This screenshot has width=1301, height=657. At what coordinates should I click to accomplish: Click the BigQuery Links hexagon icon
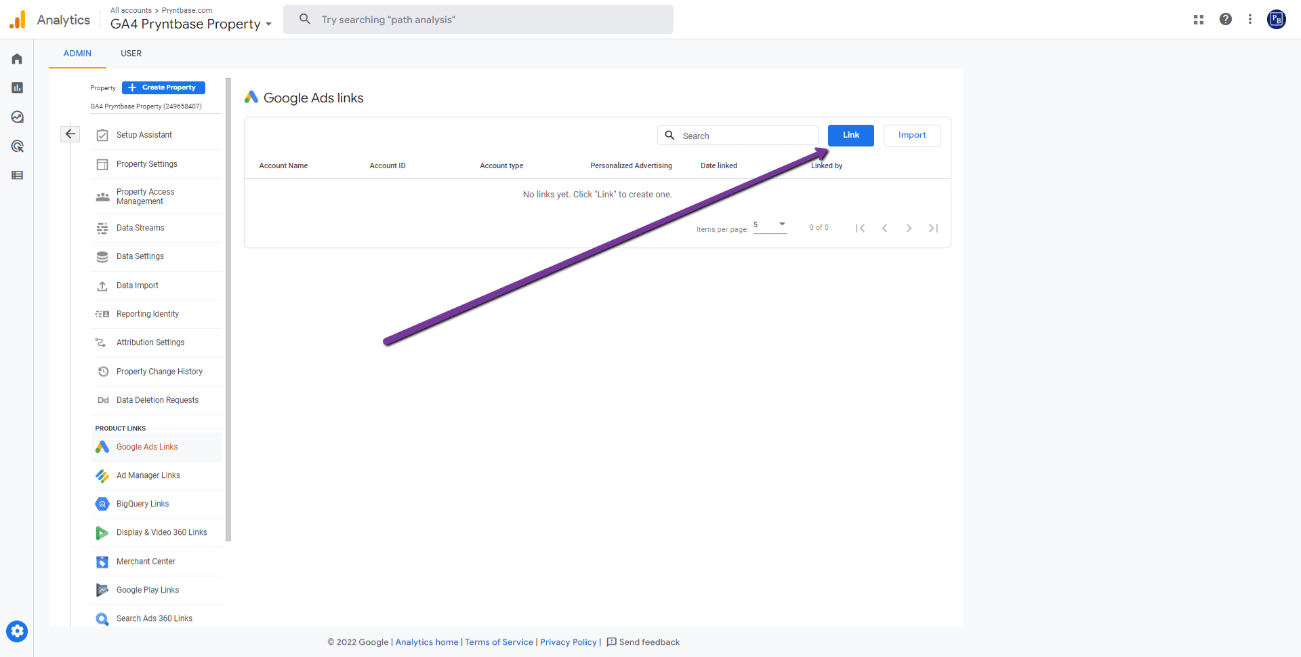(x=102, y=504)
